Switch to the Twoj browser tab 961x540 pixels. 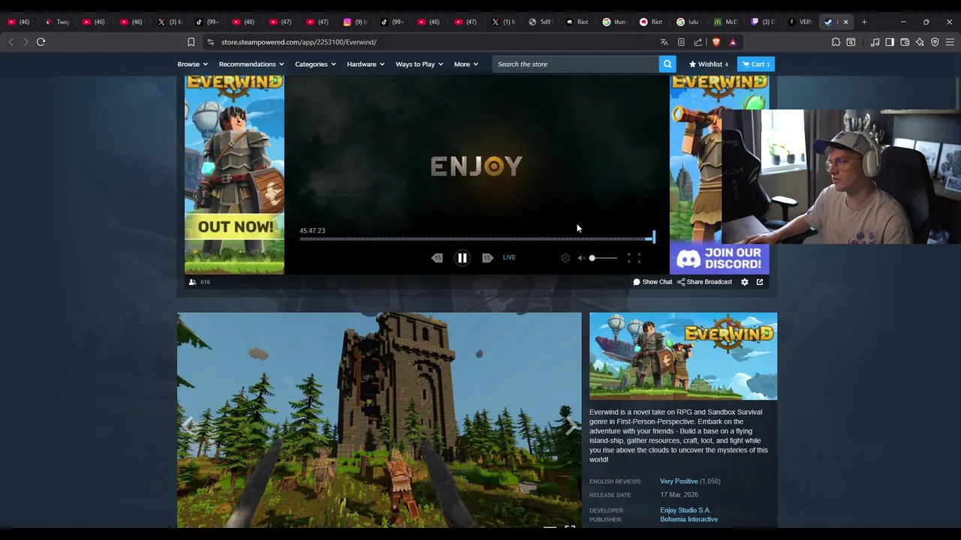coord(57,22)
